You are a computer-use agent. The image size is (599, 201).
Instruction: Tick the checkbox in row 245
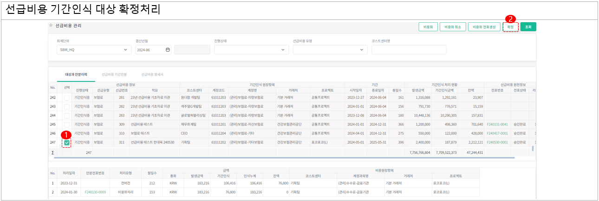point(67,125)
